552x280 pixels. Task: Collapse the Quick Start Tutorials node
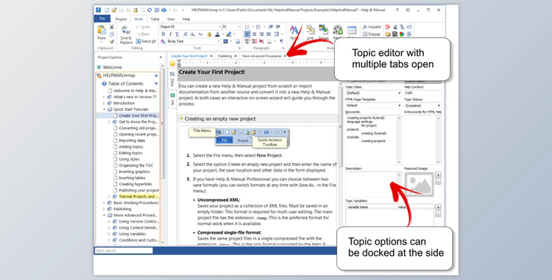(x=105, y=109)
